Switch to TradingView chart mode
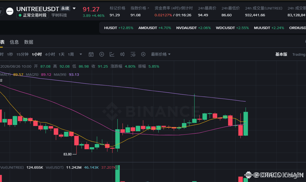306x182 pixels. point(299,55)
